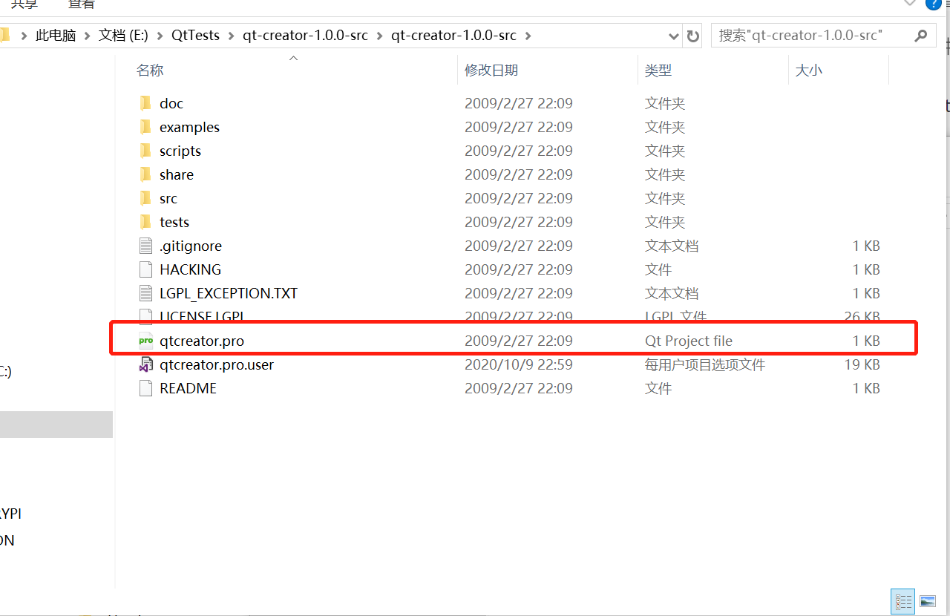950x616 pixels.
Task: Select the .gitignore file name
Action: point(191,246)
